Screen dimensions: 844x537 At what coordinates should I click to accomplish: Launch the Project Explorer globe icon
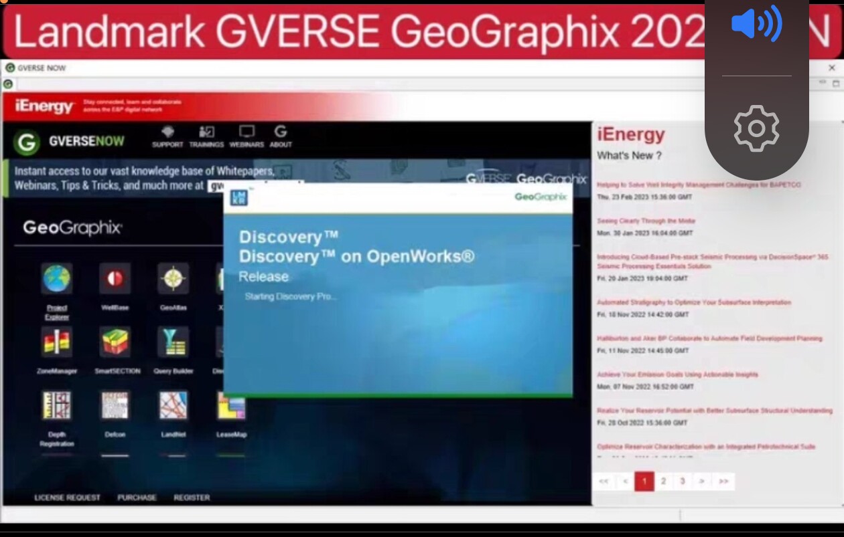(x=57, y=278)
